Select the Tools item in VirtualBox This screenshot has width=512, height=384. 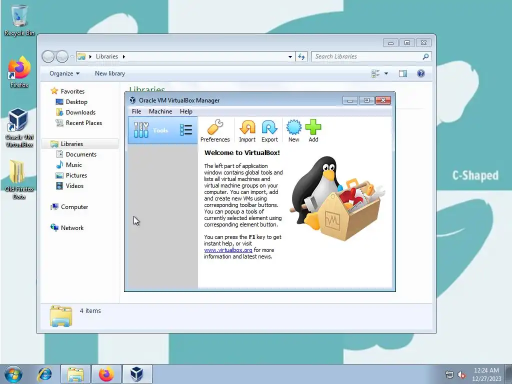162,130
